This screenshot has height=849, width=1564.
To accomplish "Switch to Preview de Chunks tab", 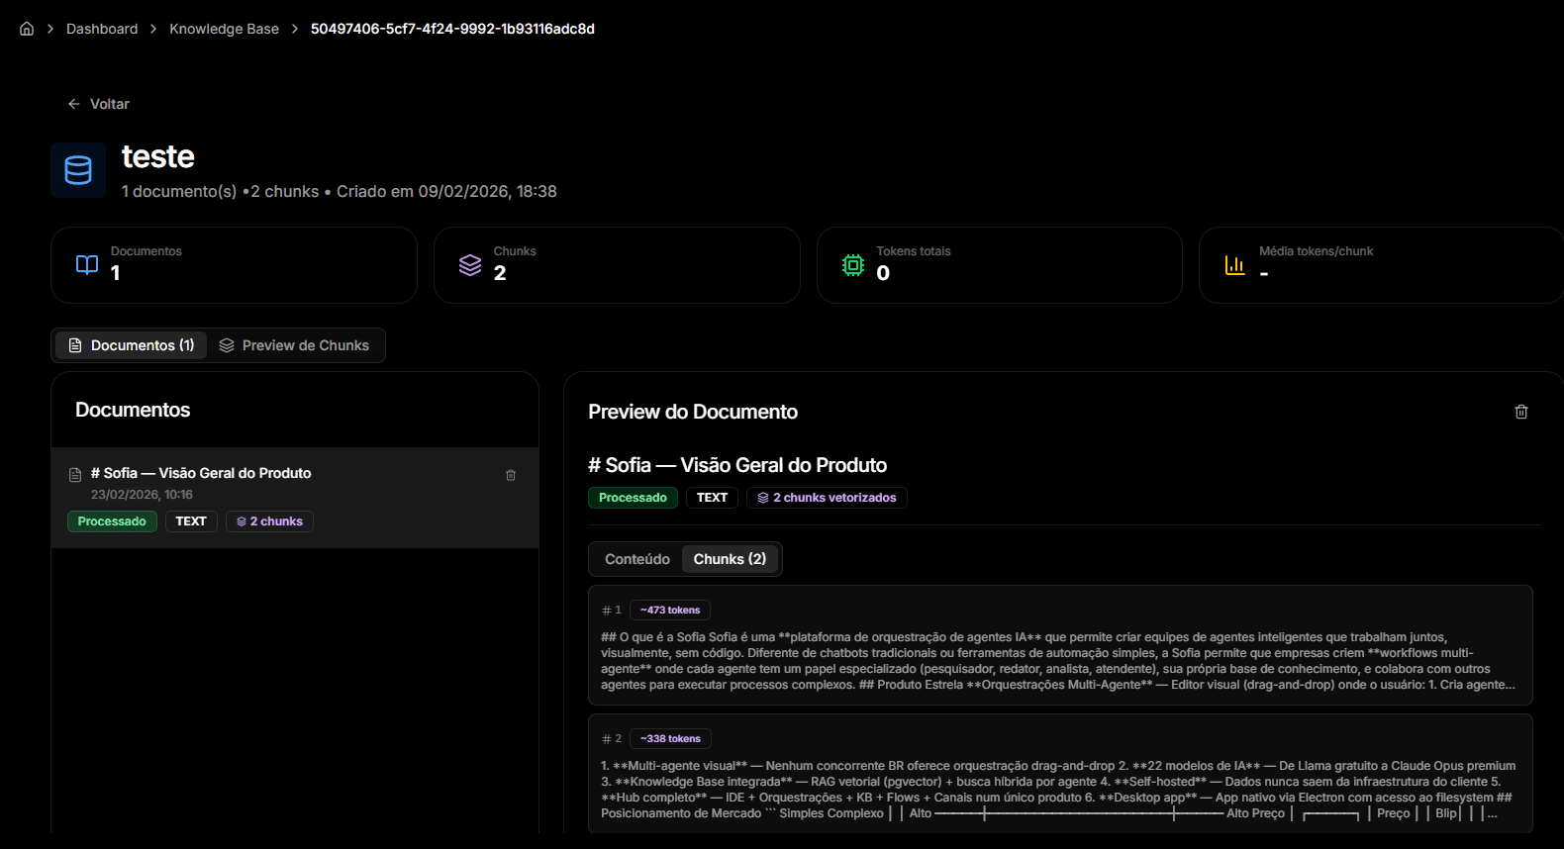I will pyautogui.click(x=295, y=345).
